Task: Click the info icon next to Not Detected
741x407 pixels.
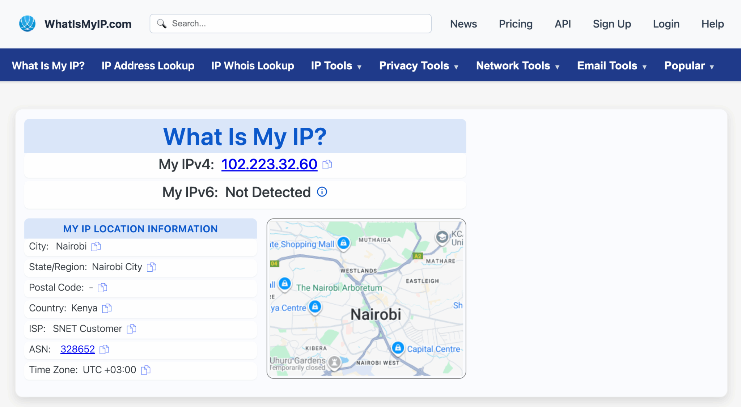Action: click(322, 192)
